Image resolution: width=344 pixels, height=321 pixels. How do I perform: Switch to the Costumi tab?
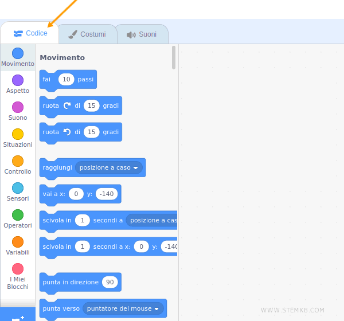pos(87,34)
